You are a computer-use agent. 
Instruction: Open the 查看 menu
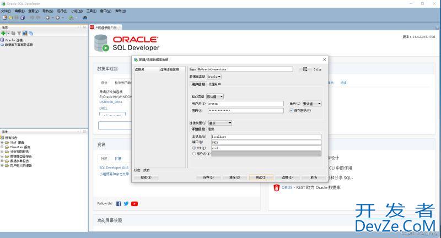click(33, 11)
